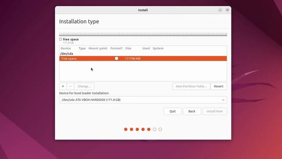Click New Partition Table... button
Image resolution: width=282 pixels, height=159 pixels.
pyautogui.click(x=191, y=87)
